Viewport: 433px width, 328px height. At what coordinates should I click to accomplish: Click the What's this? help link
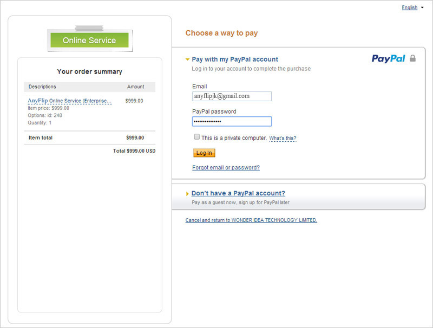point(283,139)
